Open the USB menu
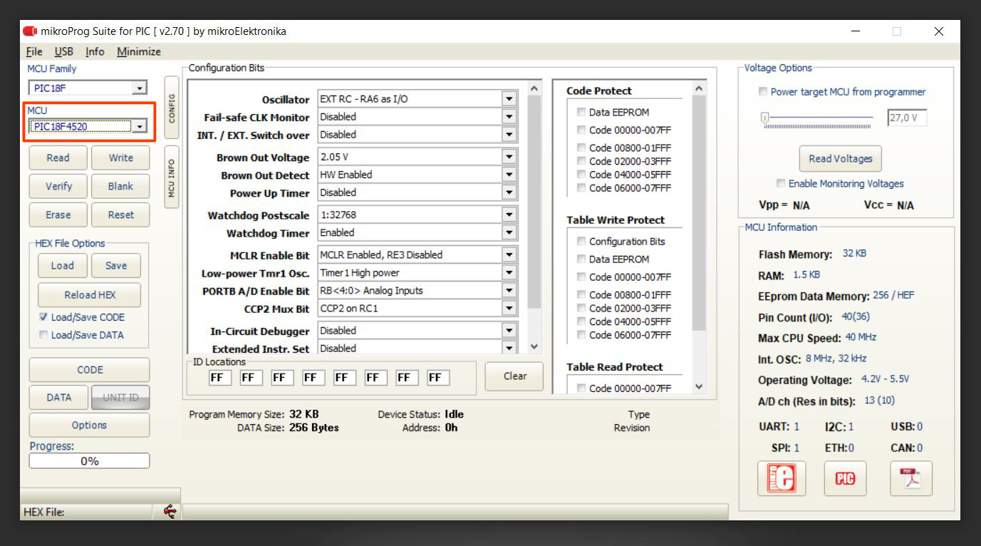Viewport: 981px width, 546px height. tap(64, 51)
